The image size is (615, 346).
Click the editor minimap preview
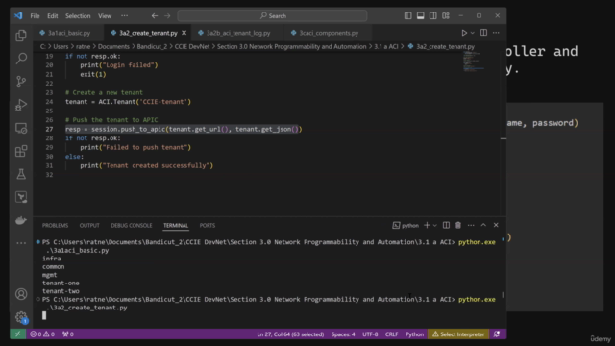pos(474,62)
